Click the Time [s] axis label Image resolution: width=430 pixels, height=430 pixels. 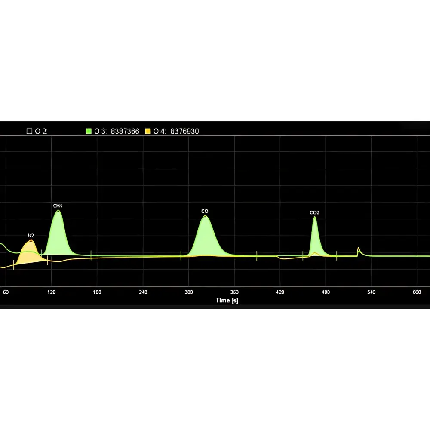click(227, 300)
